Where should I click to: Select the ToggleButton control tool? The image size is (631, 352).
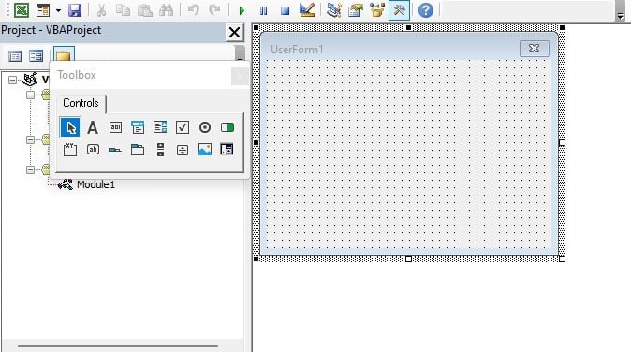pyautogui.click(x=227, y=127)
